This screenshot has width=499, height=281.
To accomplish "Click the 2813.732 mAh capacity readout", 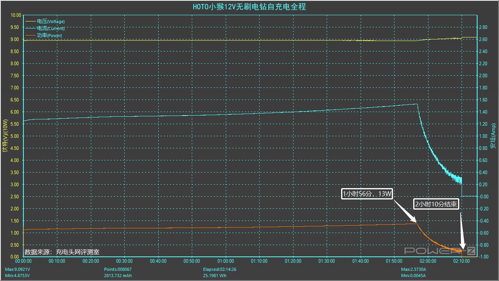I will 119,276.
